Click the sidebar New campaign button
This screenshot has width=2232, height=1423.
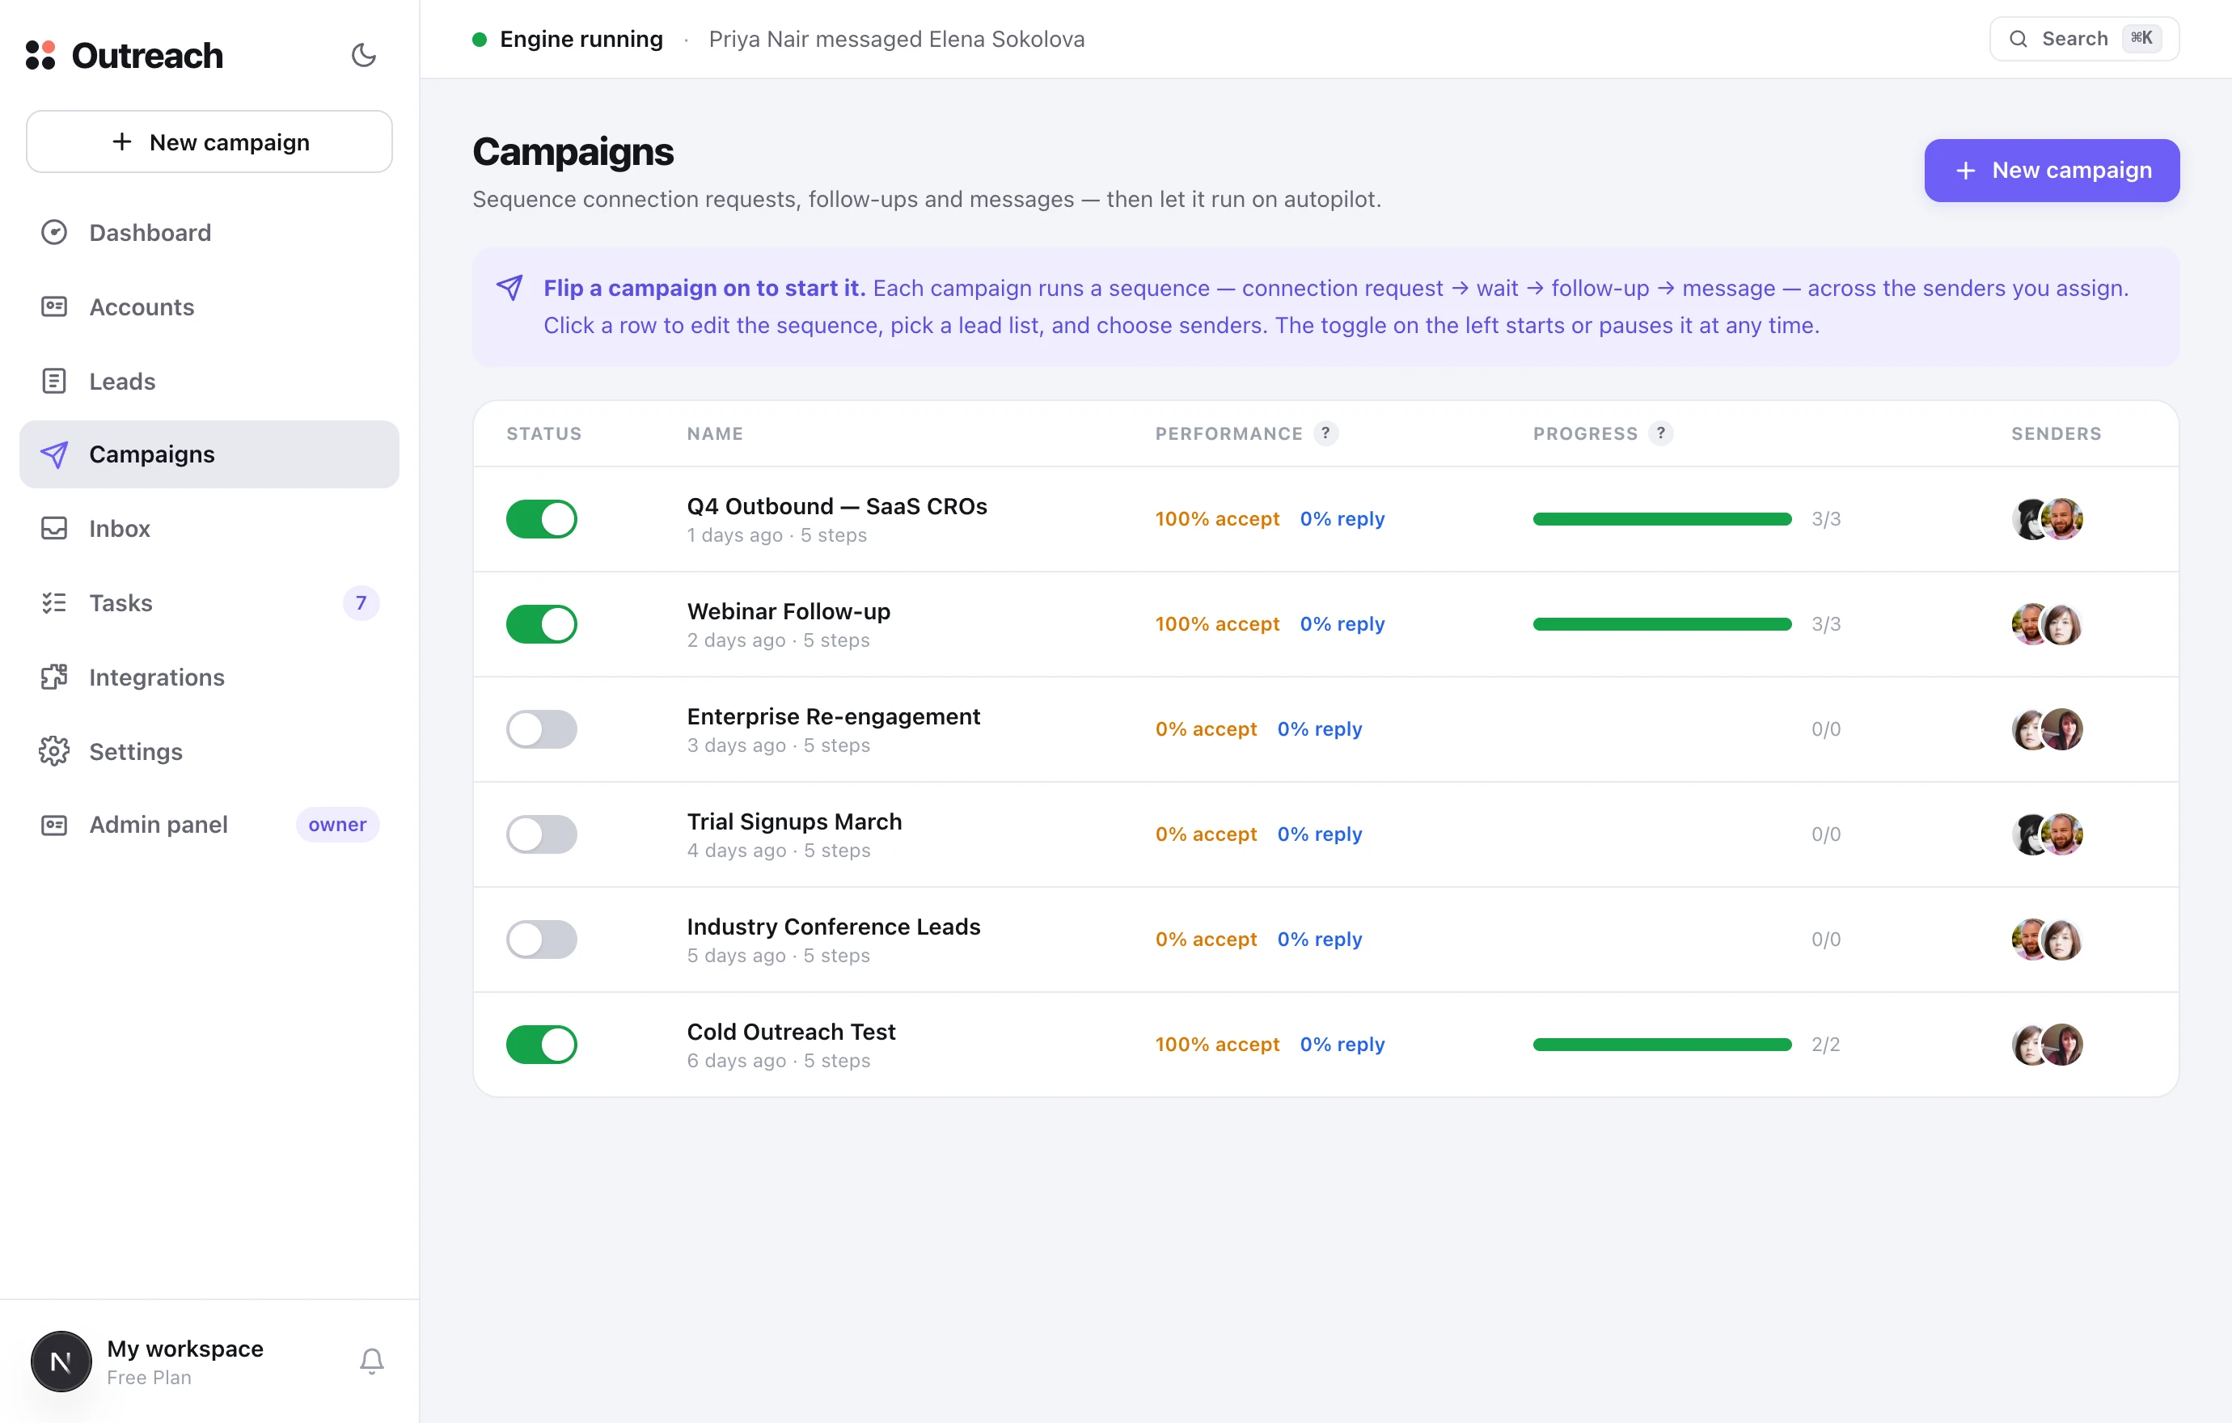pos(209,141)
